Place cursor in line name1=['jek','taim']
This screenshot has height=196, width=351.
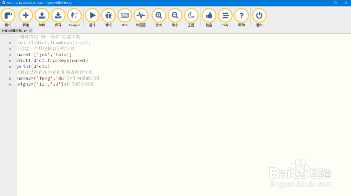pos(44,55)
